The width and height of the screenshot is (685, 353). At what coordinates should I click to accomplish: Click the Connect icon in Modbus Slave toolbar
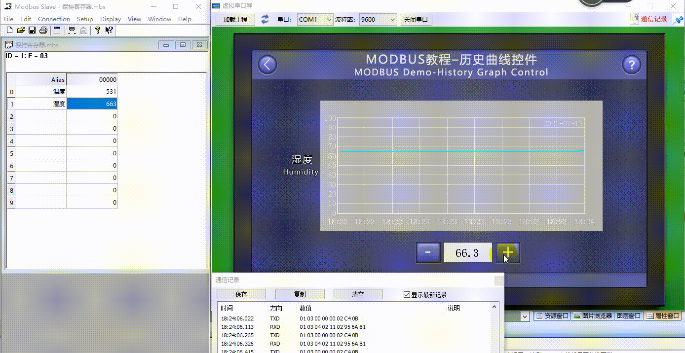tap(72, 30)
